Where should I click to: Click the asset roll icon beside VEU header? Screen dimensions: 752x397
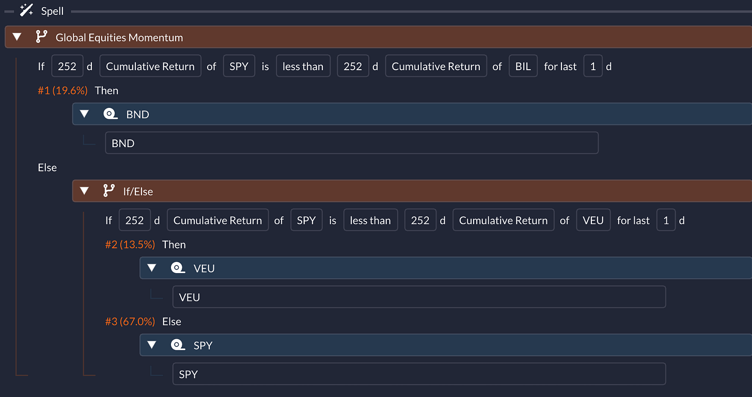[178, 268]
